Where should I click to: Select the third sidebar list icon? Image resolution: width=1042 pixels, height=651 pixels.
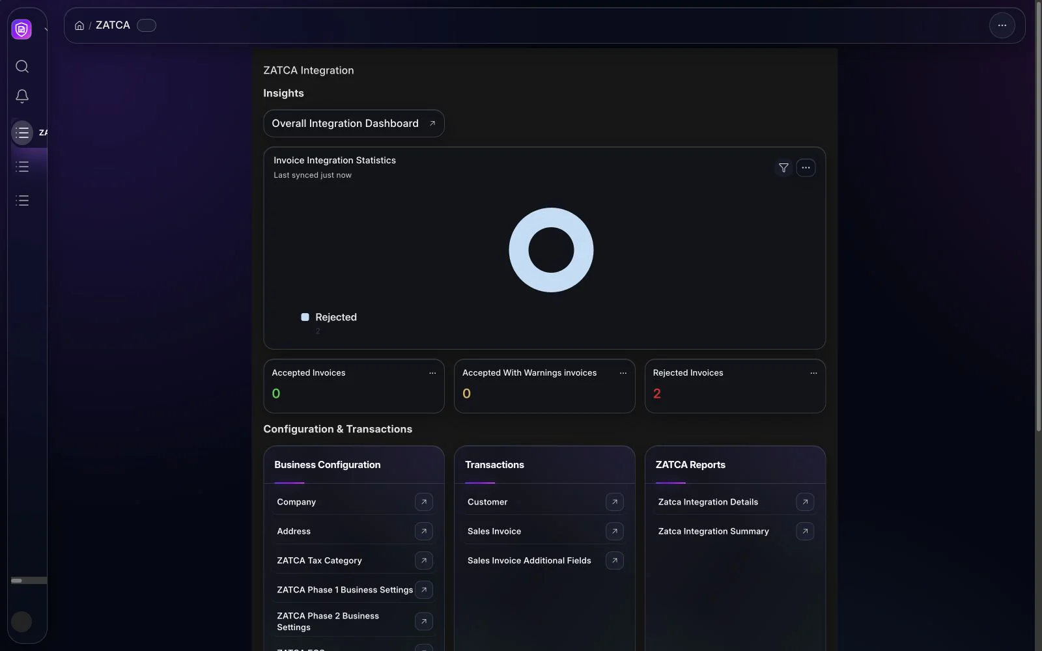click(22, 201)
